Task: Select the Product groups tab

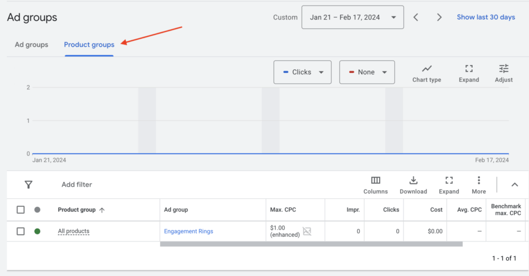Action: point(89,44)
